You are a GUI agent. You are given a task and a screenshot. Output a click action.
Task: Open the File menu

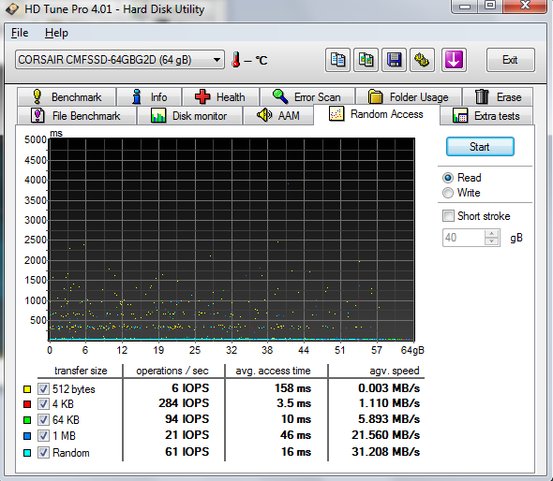pos(20,33)
